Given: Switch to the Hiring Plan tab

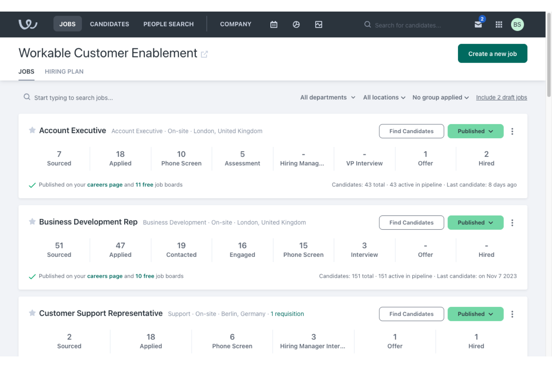Looking at the screenshot, I should click(x=64, y=72).
